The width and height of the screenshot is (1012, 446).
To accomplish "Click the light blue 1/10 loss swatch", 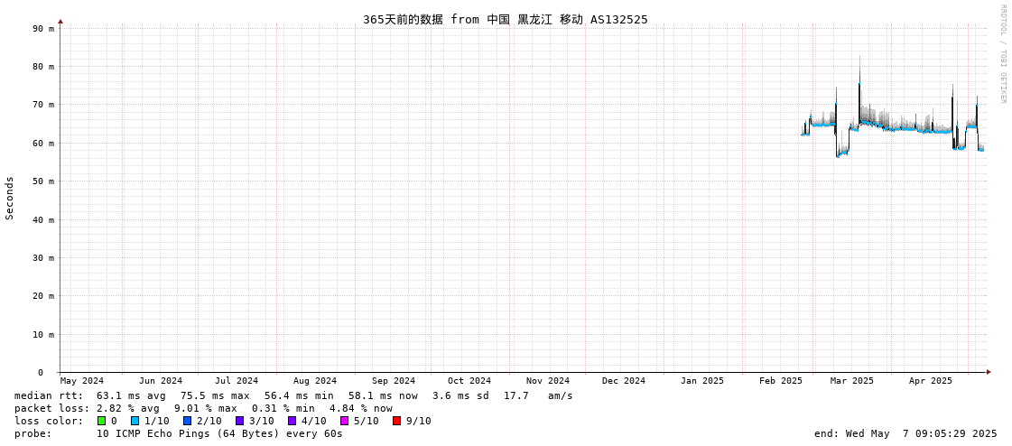I will click(135, 421).
